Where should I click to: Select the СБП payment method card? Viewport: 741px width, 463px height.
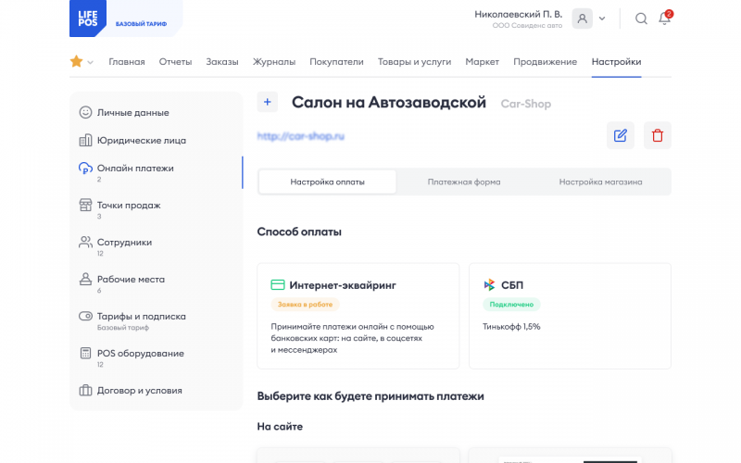click(570, 316)
